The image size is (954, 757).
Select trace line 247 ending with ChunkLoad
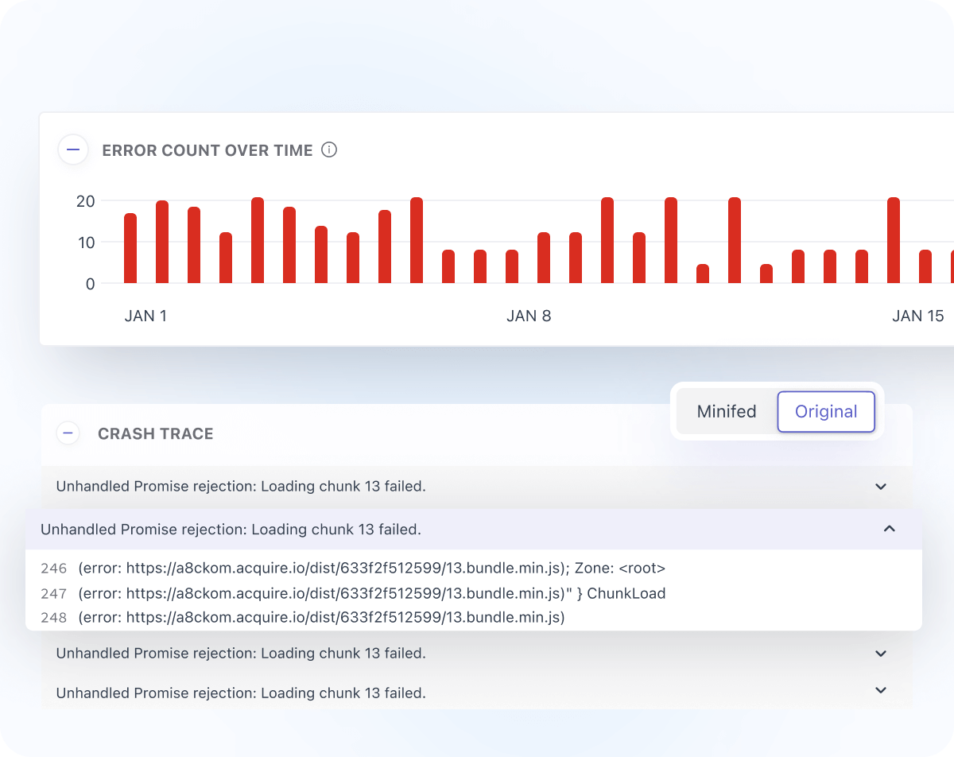tap(353, 593)
